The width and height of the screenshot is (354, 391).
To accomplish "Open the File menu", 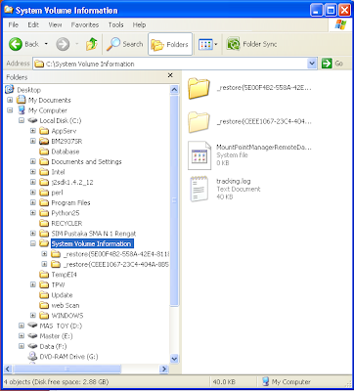I will [13, 24].
